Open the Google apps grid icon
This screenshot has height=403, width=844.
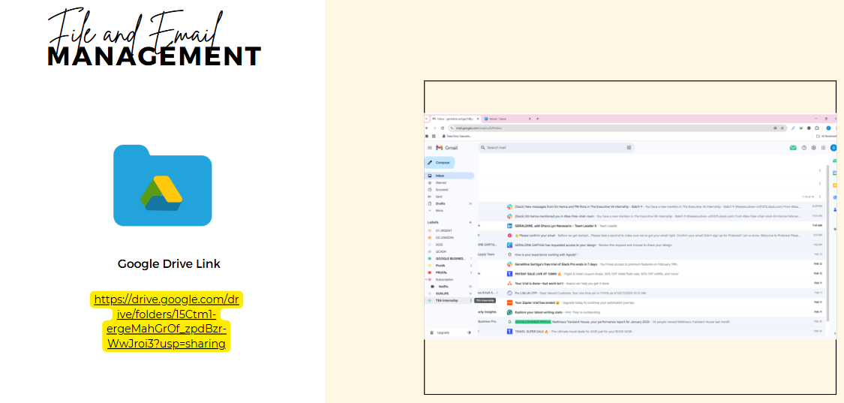(823, 148)
